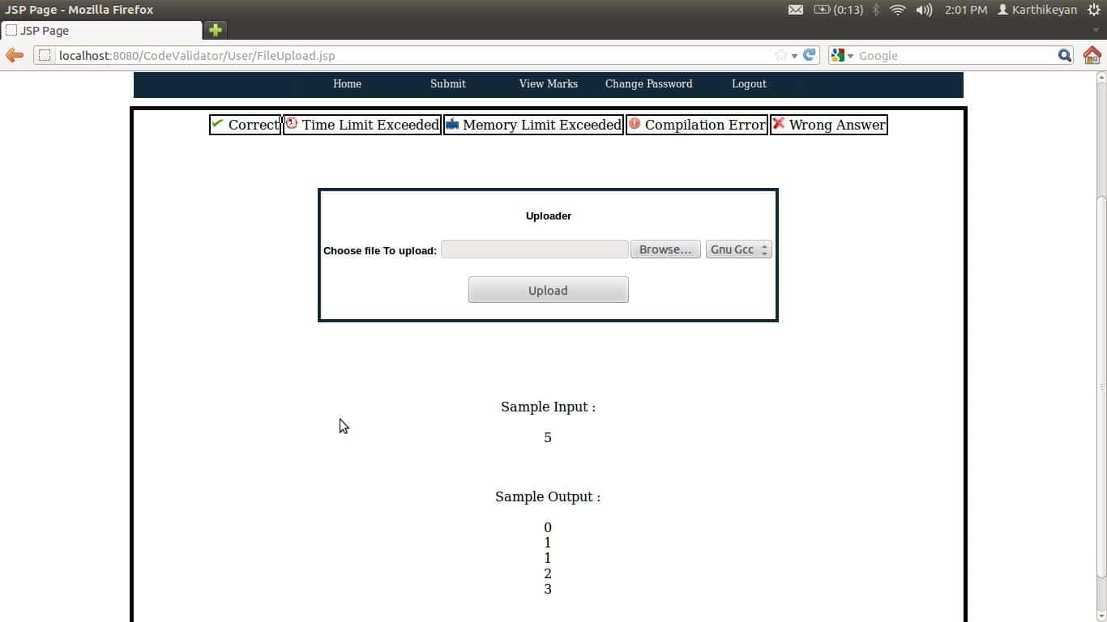Click the 'Choose file To upload:' label

[380, 250]
